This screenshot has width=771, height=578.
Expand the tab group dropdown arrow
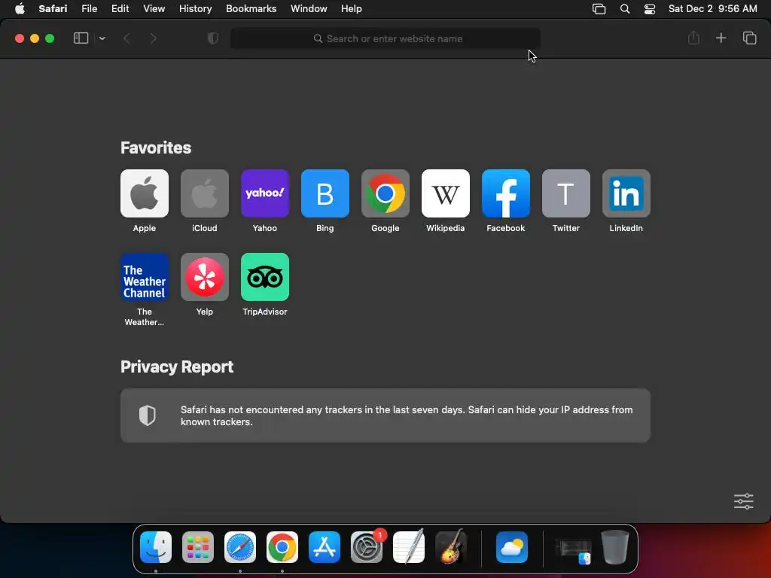tap(102, 38)
